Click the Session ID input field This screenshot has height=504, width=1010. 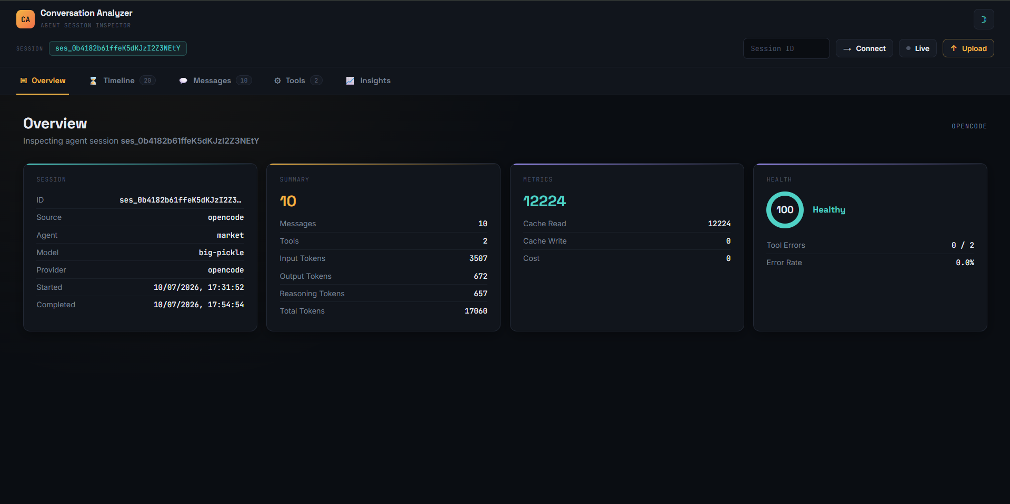tap(786, 48)
